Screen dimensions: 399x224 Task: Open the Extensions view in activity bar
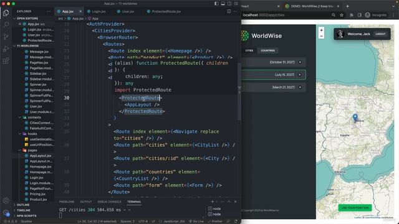click(x=6, y=61)
